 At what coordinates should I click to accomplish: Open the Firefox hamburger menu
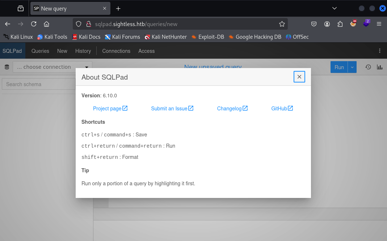(x=379, y=24)
